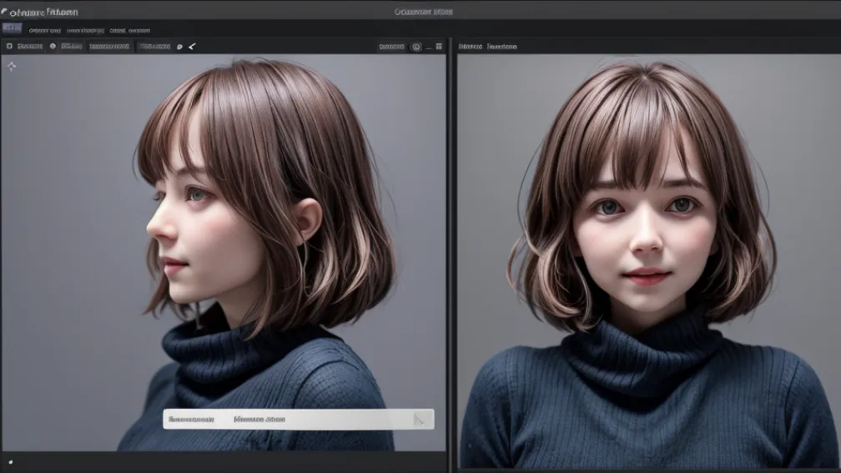Click the small tag icon beside arrow pointer
Screen dimensions: 841x473
coord(179,48)
